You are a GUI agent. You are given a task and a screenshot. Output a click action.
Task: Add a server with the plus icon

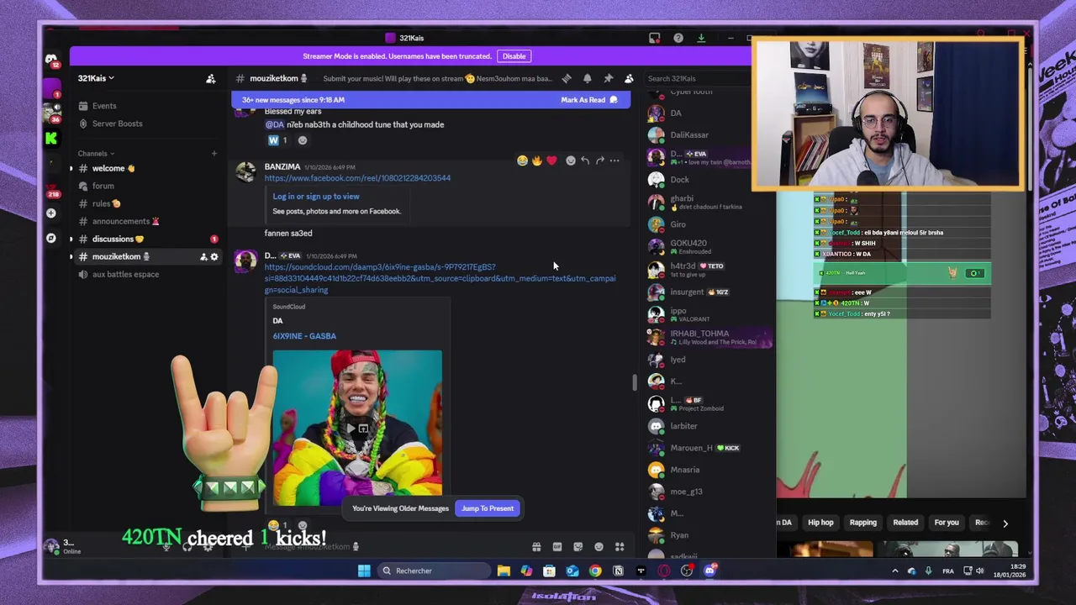[x=51, y=213]
